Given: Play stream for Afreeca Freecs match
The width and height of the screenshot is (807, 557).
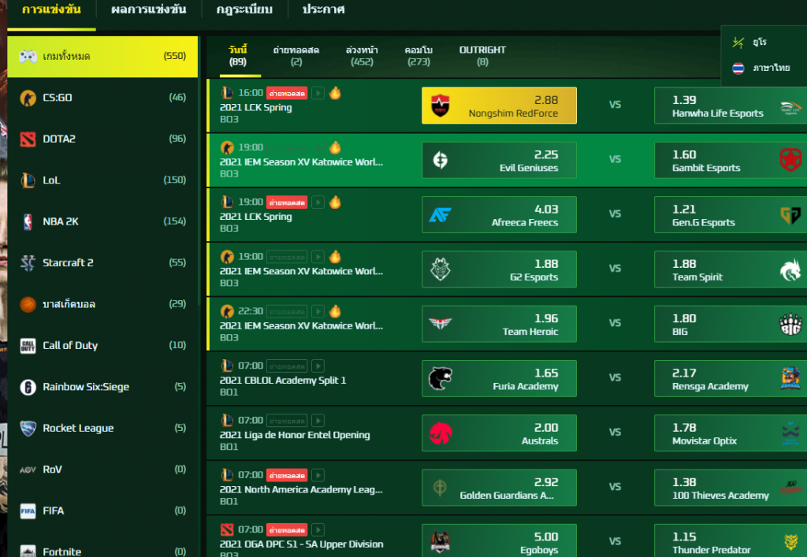Looking at the screenshot, I should (x=318, y=202).
